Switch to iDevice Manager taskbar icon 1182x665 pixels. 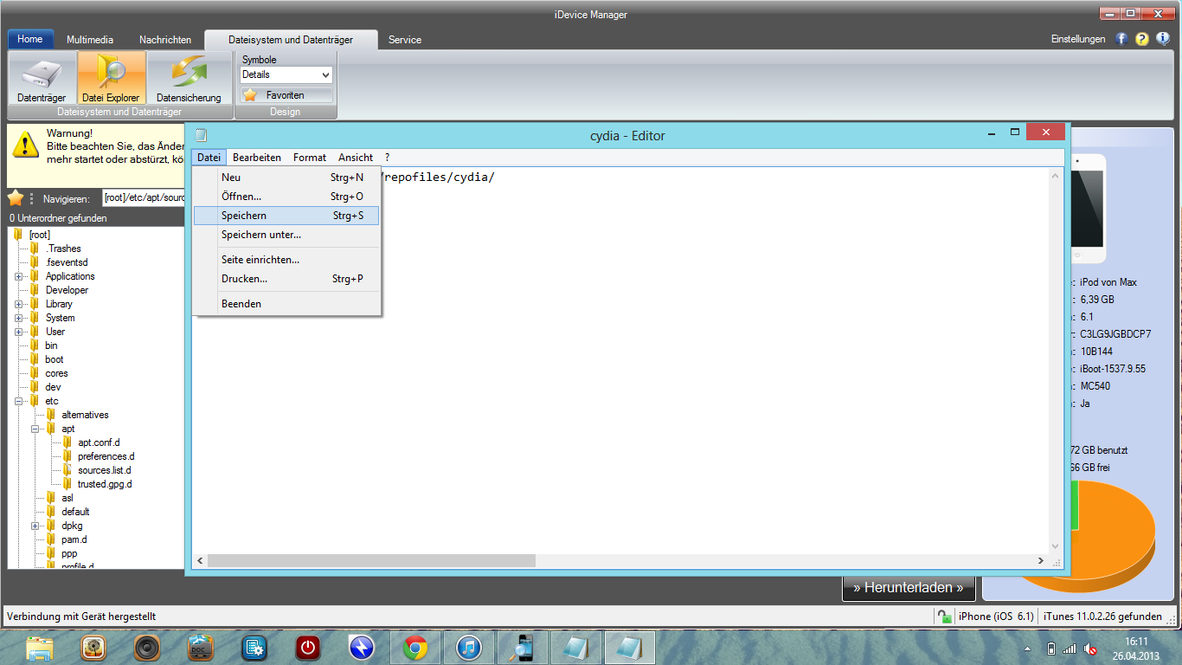tap(523, 648)
